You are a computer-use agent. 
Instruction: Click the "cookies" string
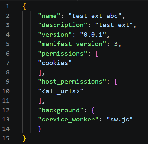click(x=55, y=63)
